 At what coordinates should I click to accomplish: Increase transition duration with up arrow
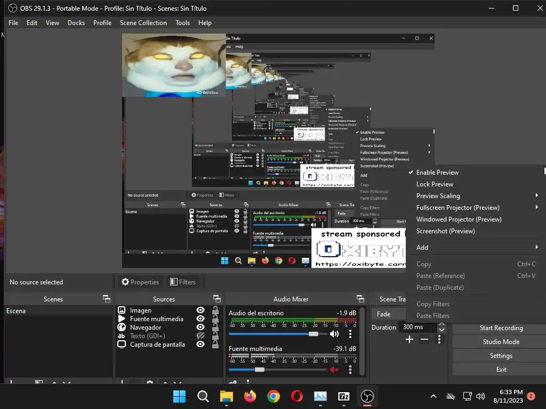[x=442, y=324]
